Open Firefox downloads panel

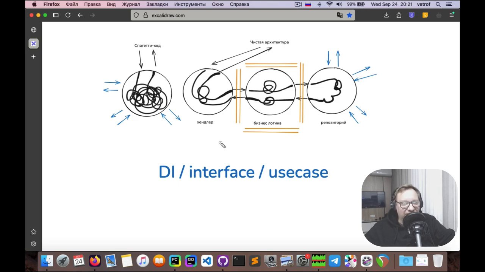[386, 15]
